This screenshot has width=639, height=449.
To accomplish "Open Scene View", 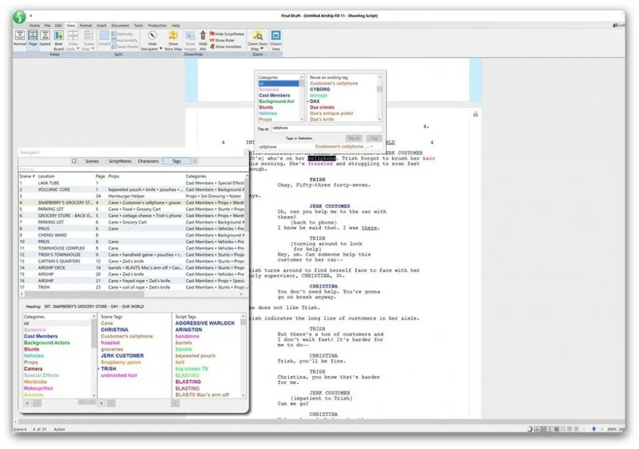I will (89, 41).
